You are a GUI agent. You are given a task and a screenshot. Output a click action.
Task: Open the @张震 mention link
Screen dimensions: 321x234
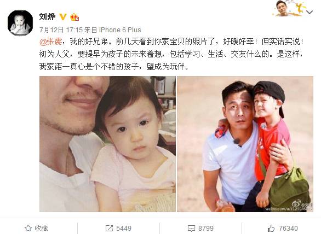pyautogui.click(x=50, y=42)
